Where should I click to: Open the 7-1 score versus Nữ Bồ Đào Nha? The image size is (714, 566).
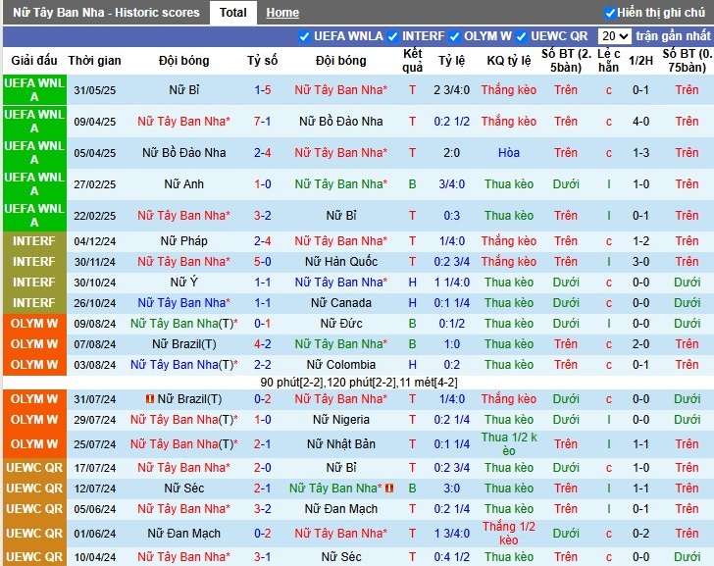coord(262,122)
